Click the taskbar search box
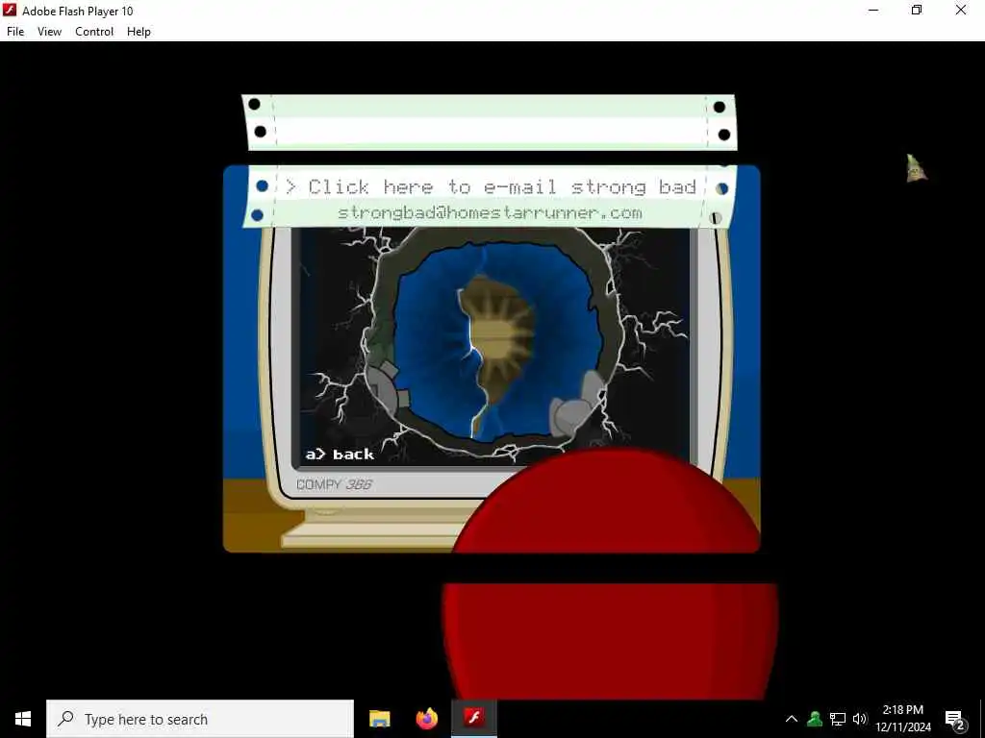The width and height of the screenshot is (985, 738). pyautogui.click(x=200, y=719)
